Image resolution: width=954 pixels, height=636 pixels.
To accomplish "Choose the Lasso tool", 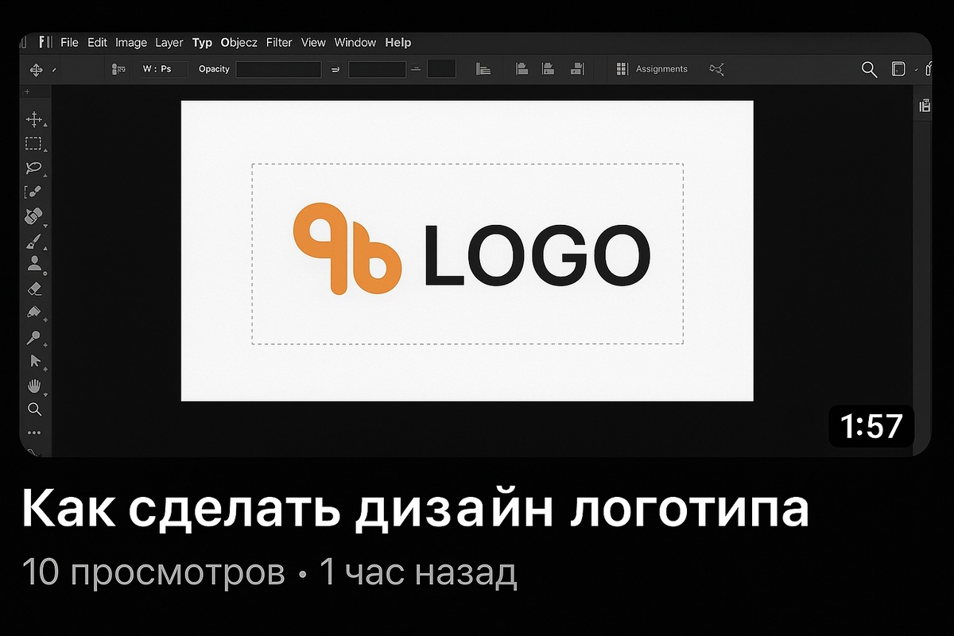I will coord(33,168).
